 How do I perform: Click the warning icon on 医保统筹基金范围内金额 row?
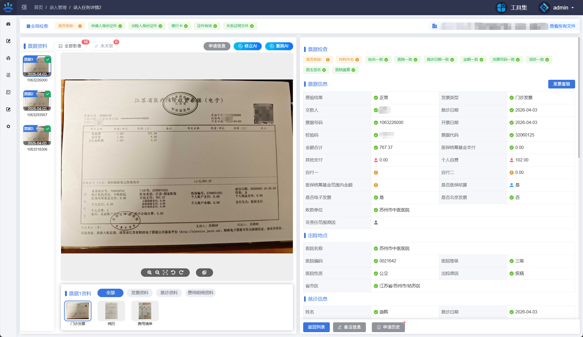376,185
